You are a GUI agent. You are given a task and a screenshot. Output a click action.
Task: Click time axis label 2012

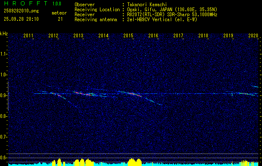point(53,36)
